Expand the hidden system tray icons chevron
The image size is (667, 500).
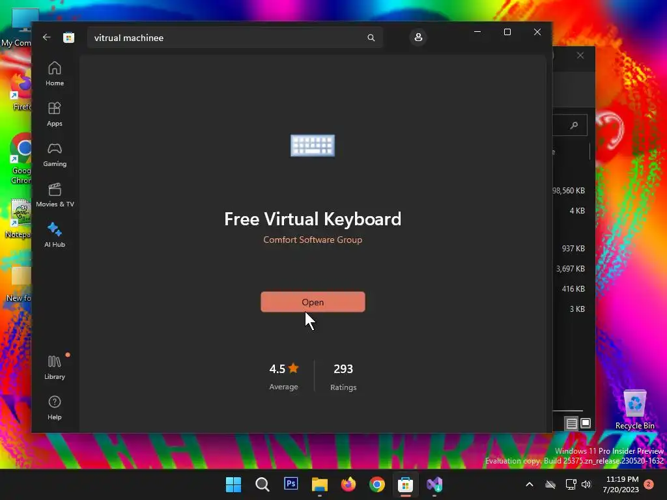coord(530,484)
